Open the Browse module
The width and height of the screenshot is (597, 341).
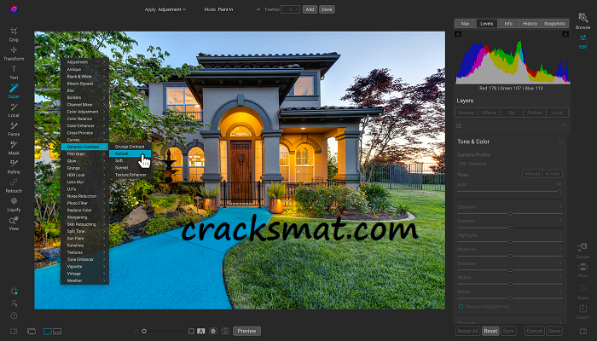click(583, 21)
